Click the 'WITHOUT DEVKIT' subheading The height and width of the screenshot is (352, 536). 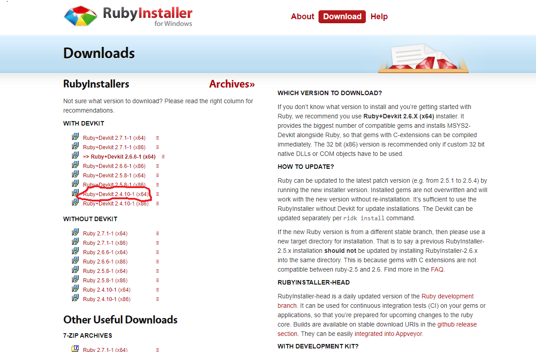pyautogui.click(x=90, y=219)
